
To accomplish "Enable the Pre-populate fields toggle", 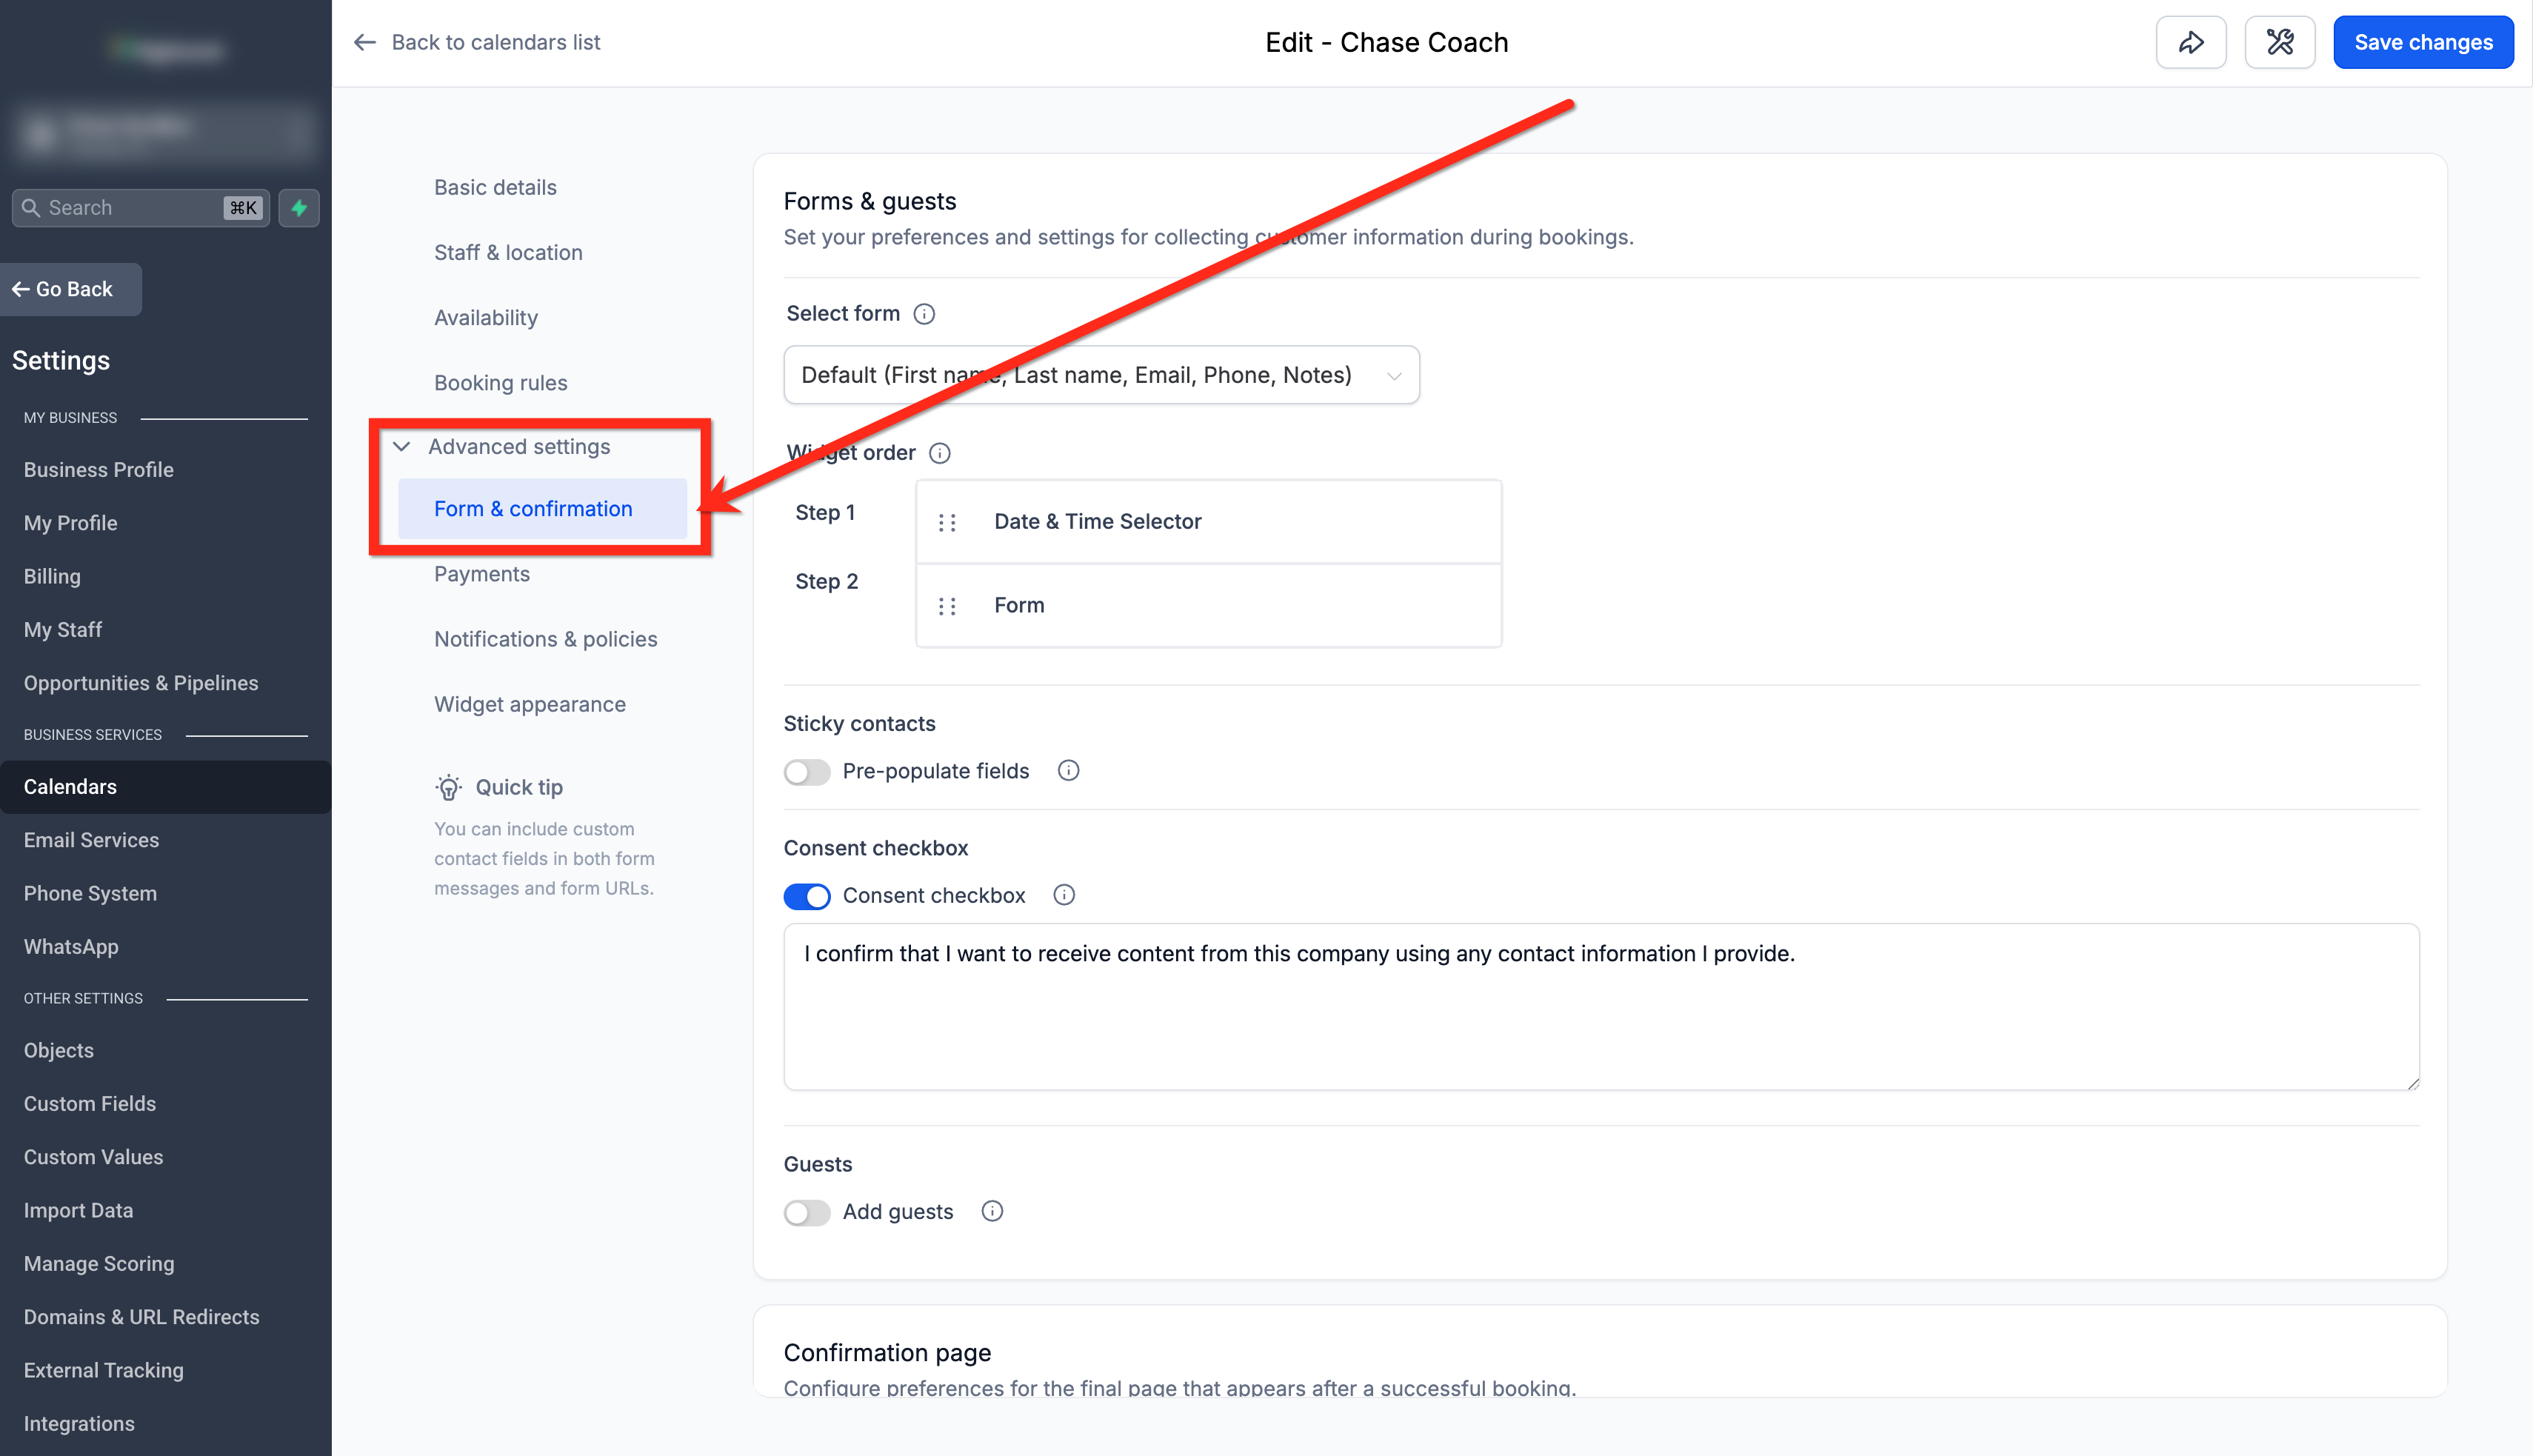I will tap(807, 772).
